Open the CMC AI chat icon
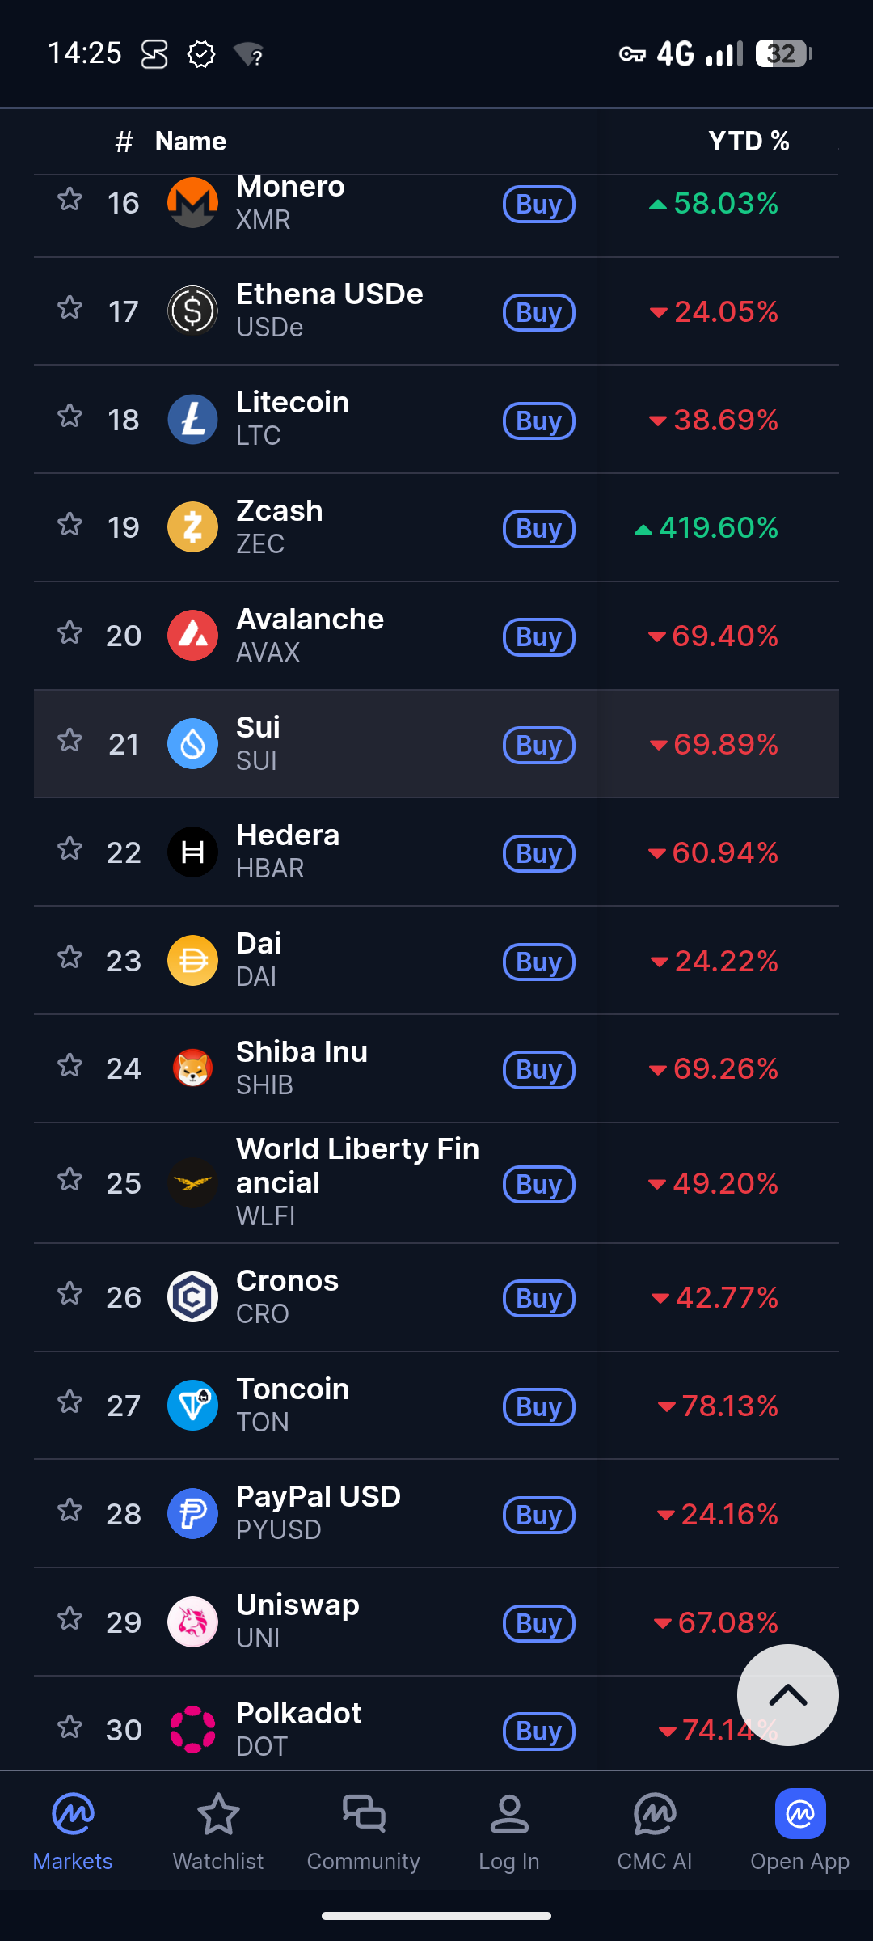The image size is (873, 1941). point(655,1814)
